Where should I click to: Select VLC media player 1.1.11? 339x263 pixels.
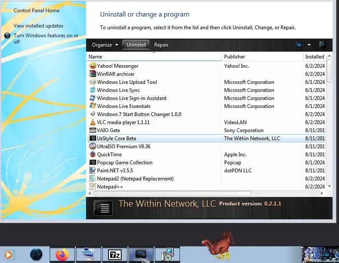point(207,122)
